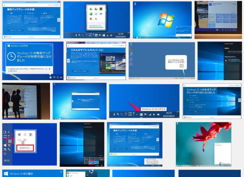Select Windows 10 action center thumbnail with red-boxed tile
Image resolution: width=244 pixels, height=177 pixels.
pos(82,144)
